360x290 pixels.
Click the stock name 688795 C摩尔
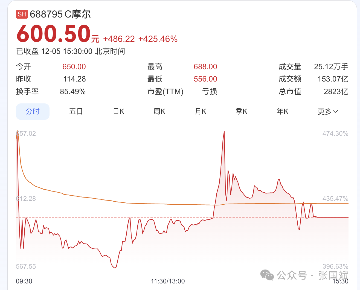[x=60, y=14]
